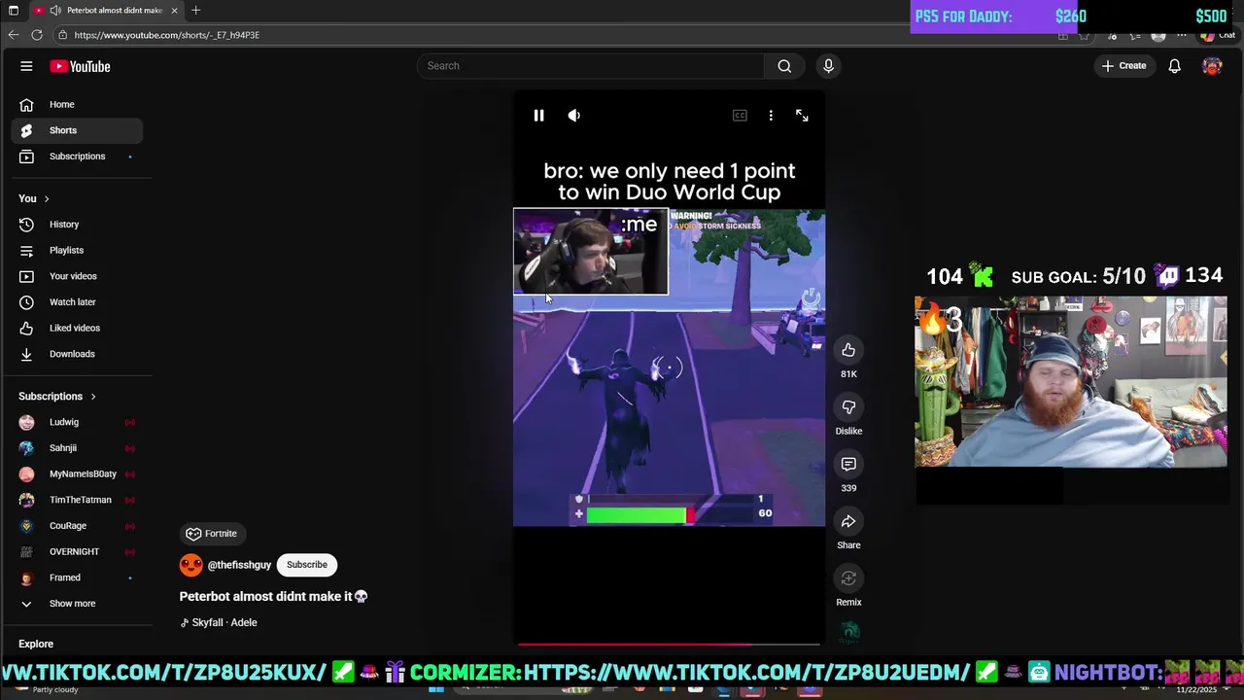Open comments (339)
1244x700 pixels.
pyautogui.click(x=848, y=465)
